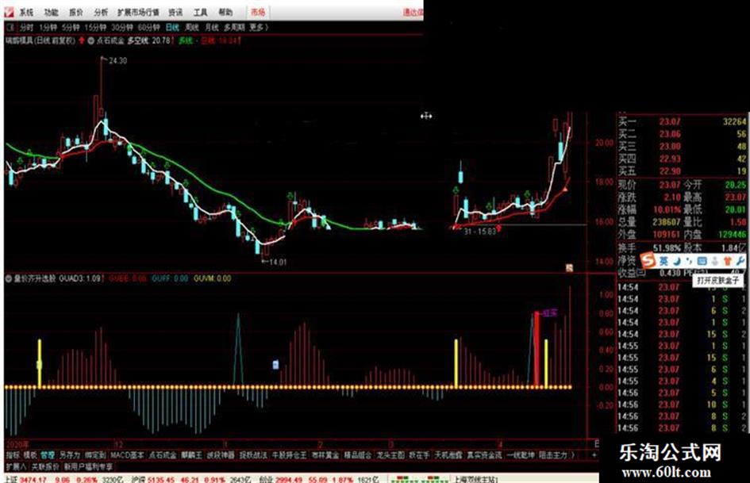The width and height of the screenshot is (750, 483).
Task: Expand more templates with the right arrow
Action: (x=573, y=455)
